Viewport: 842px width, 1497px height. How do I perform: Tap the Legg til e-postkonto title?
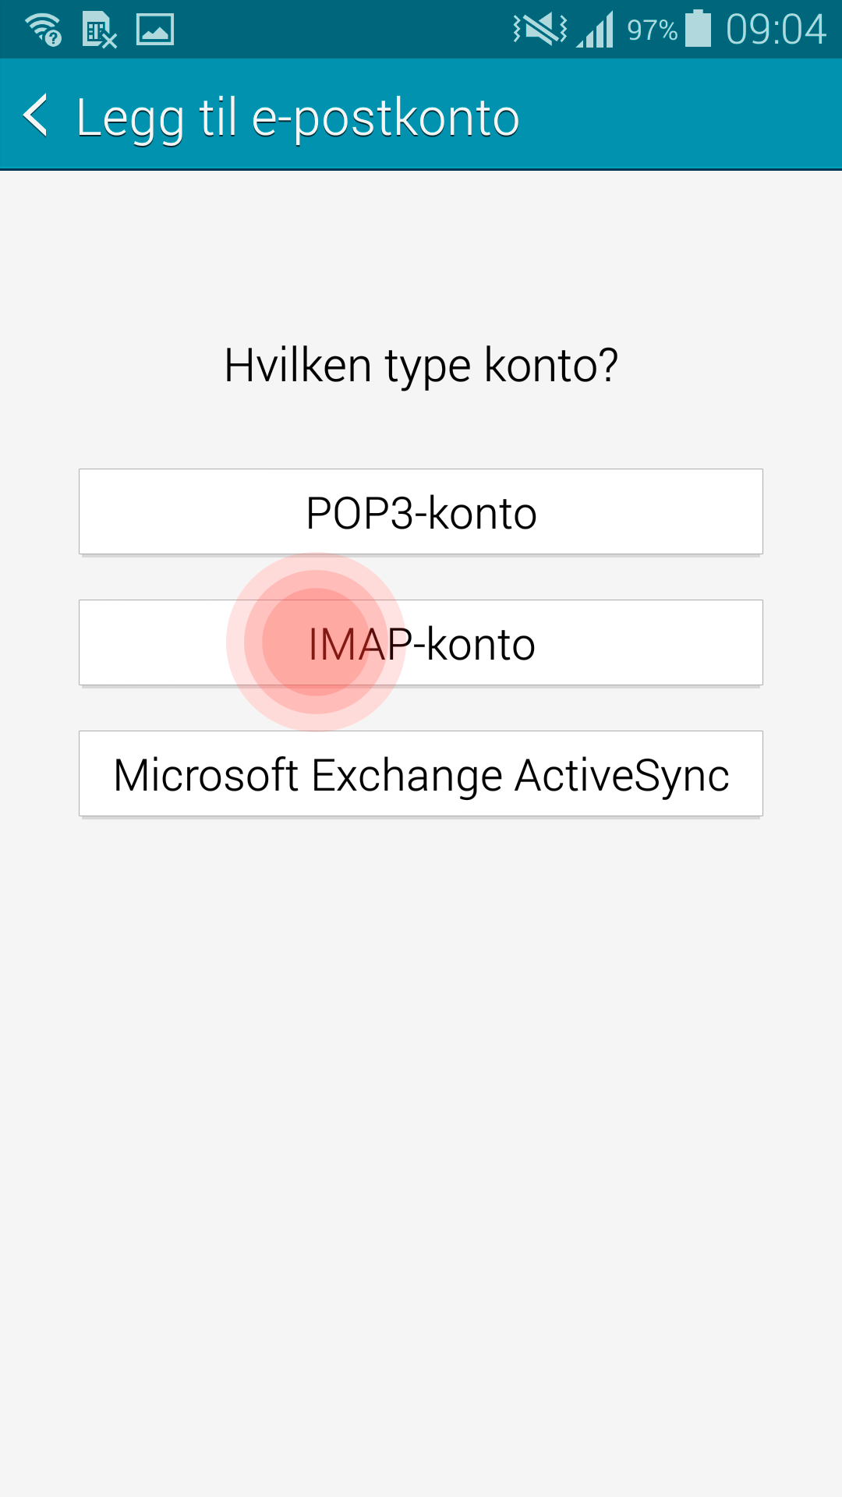[x=298, y=119]
